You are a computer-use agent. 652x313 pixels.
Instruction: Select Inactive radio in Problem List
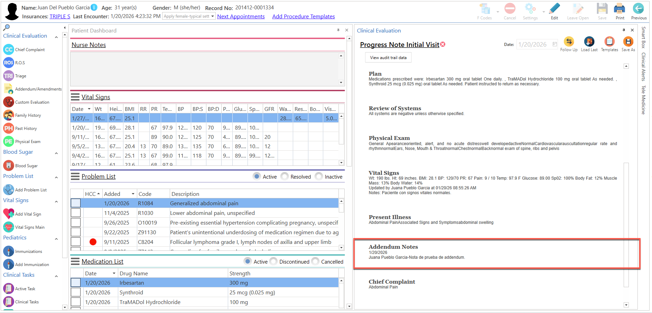319,176
